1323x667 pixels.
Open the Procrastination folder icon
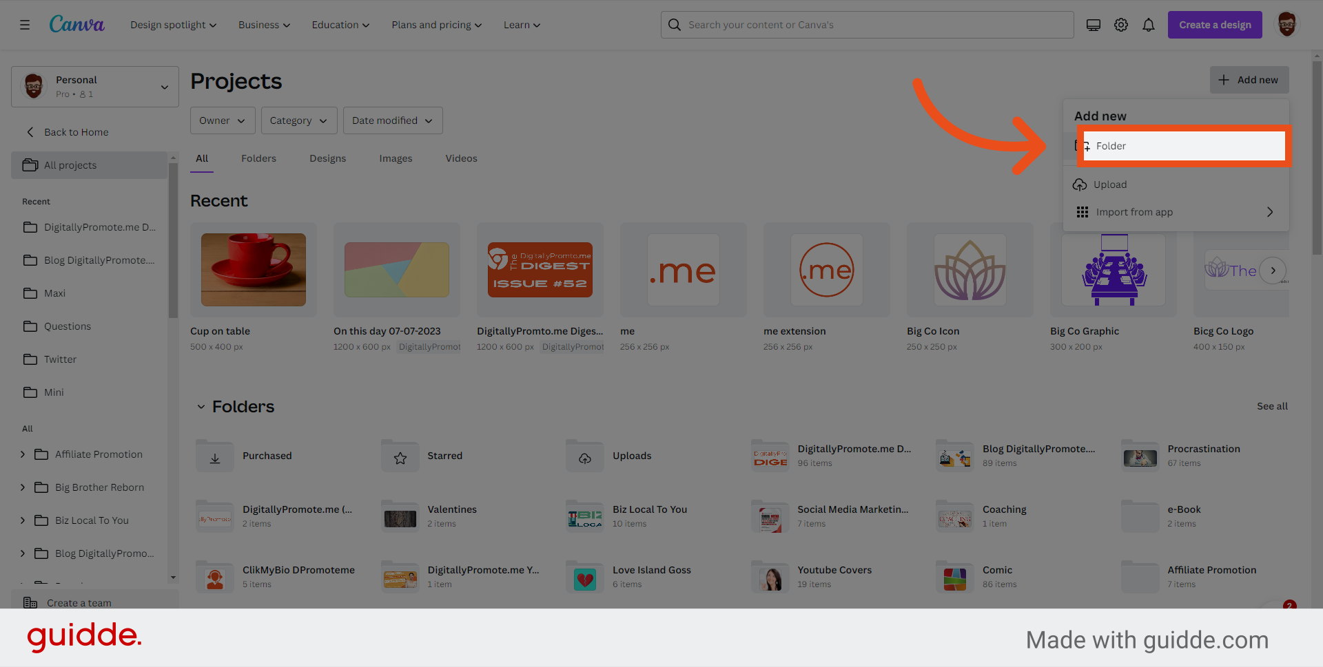click(x=1140, y=456)
